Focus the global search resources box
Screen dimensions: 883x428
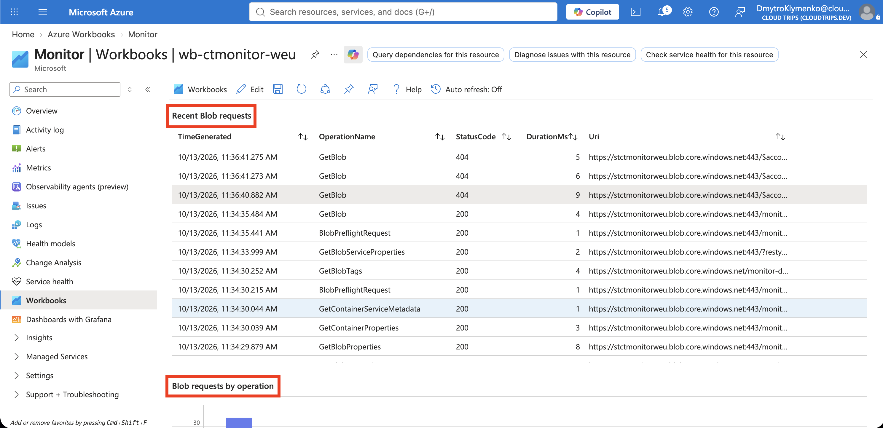(403, 12)
